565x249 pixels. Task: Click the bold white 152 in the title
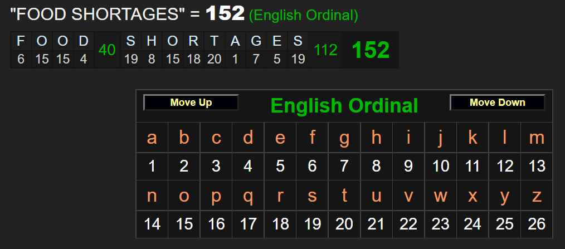pyautogui.click(x=225, y=14)
